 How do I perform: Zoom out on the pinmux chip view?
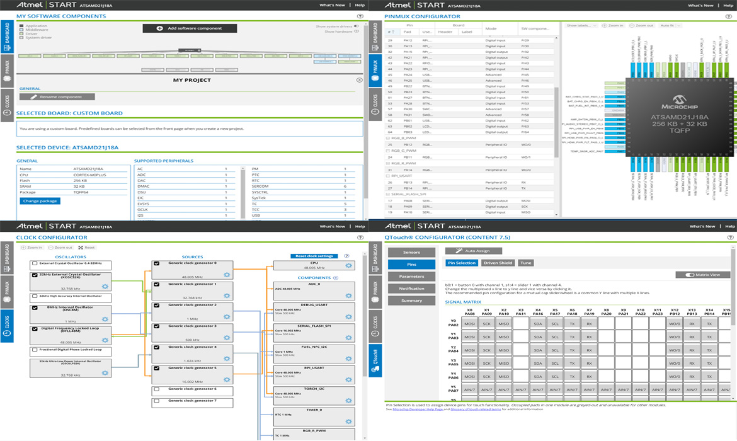(641, 25)
